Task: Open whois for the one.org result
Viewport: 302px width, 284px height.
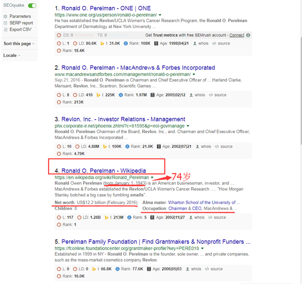Action: click(x=201, y=43)
